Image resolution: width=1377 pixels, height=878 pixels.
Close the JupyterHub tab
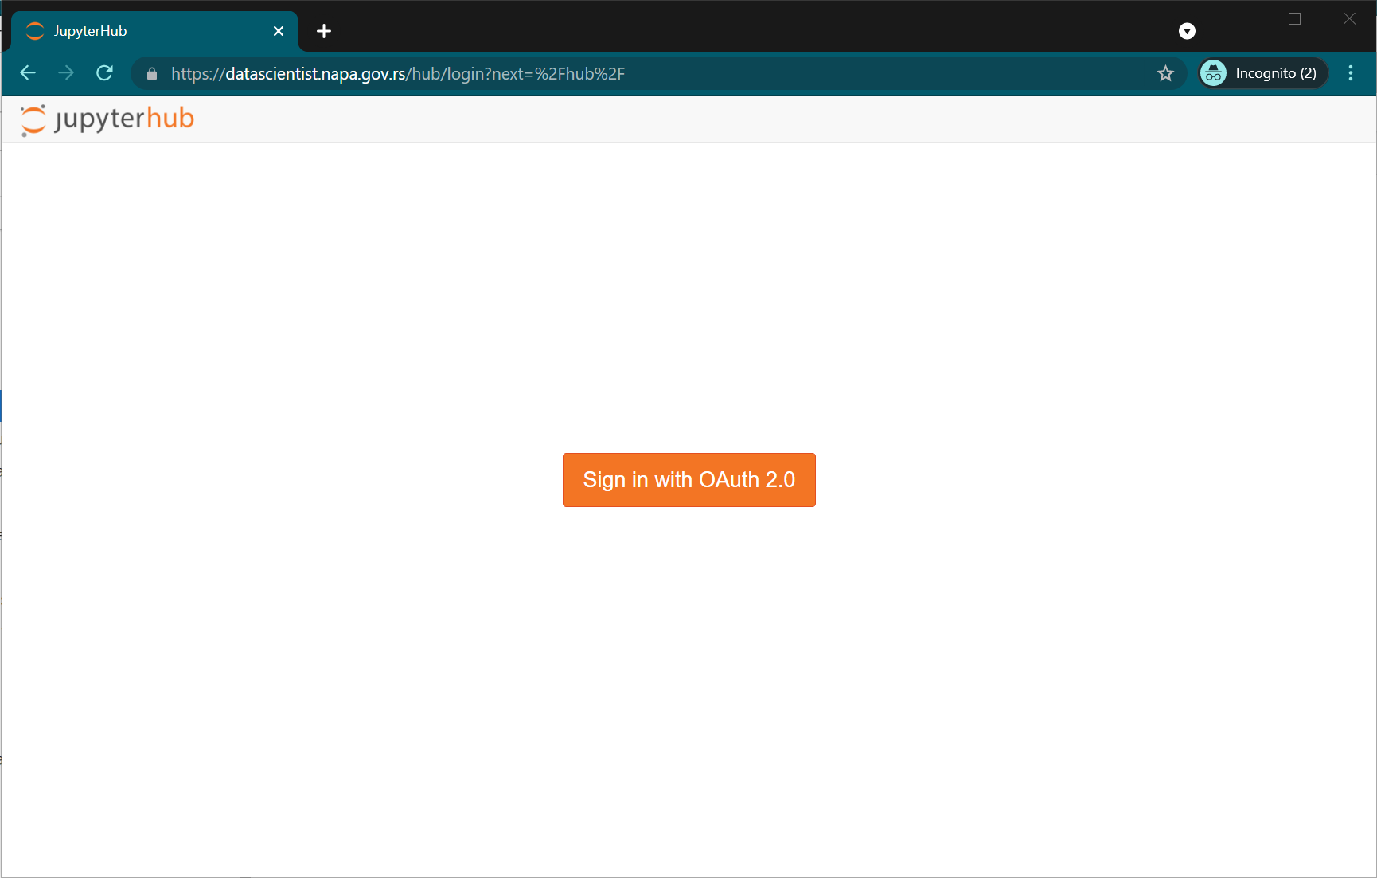(x=278, y=31)
